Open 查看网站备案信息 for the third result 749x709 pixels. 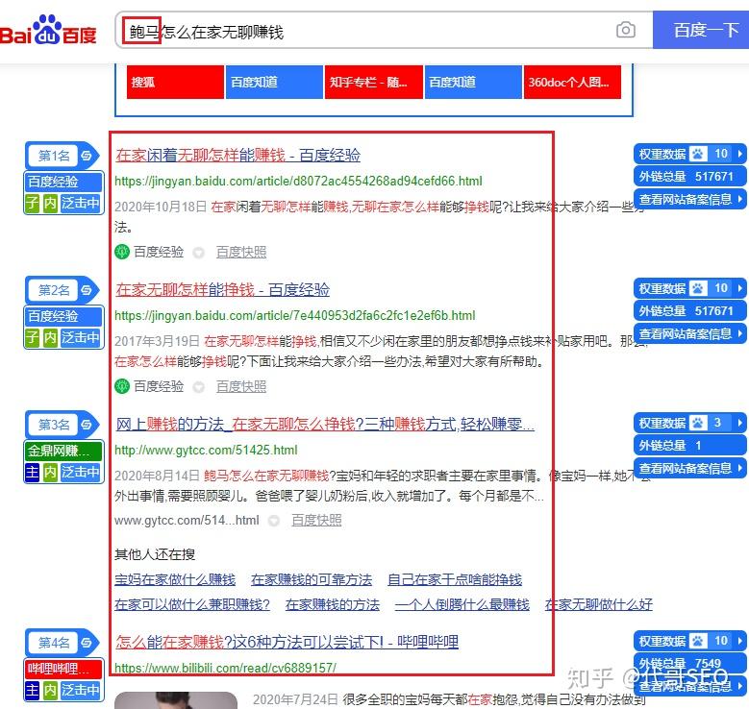pos(689,468)
